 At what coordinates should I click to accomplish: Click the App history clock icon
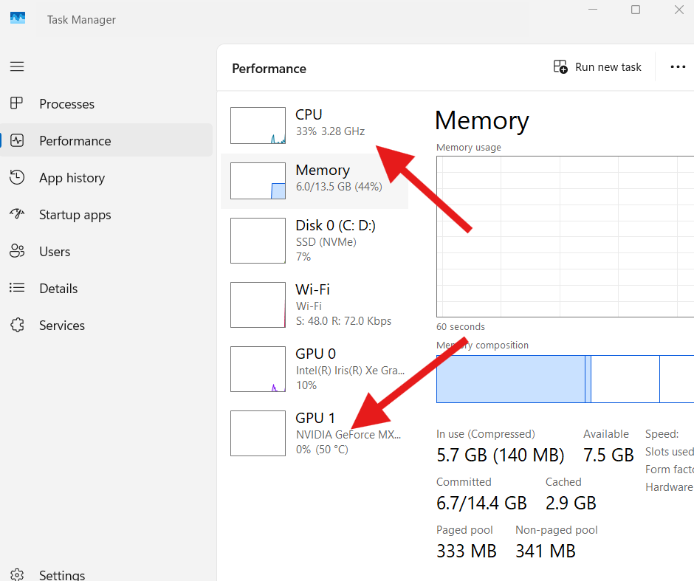coord(17,178)
